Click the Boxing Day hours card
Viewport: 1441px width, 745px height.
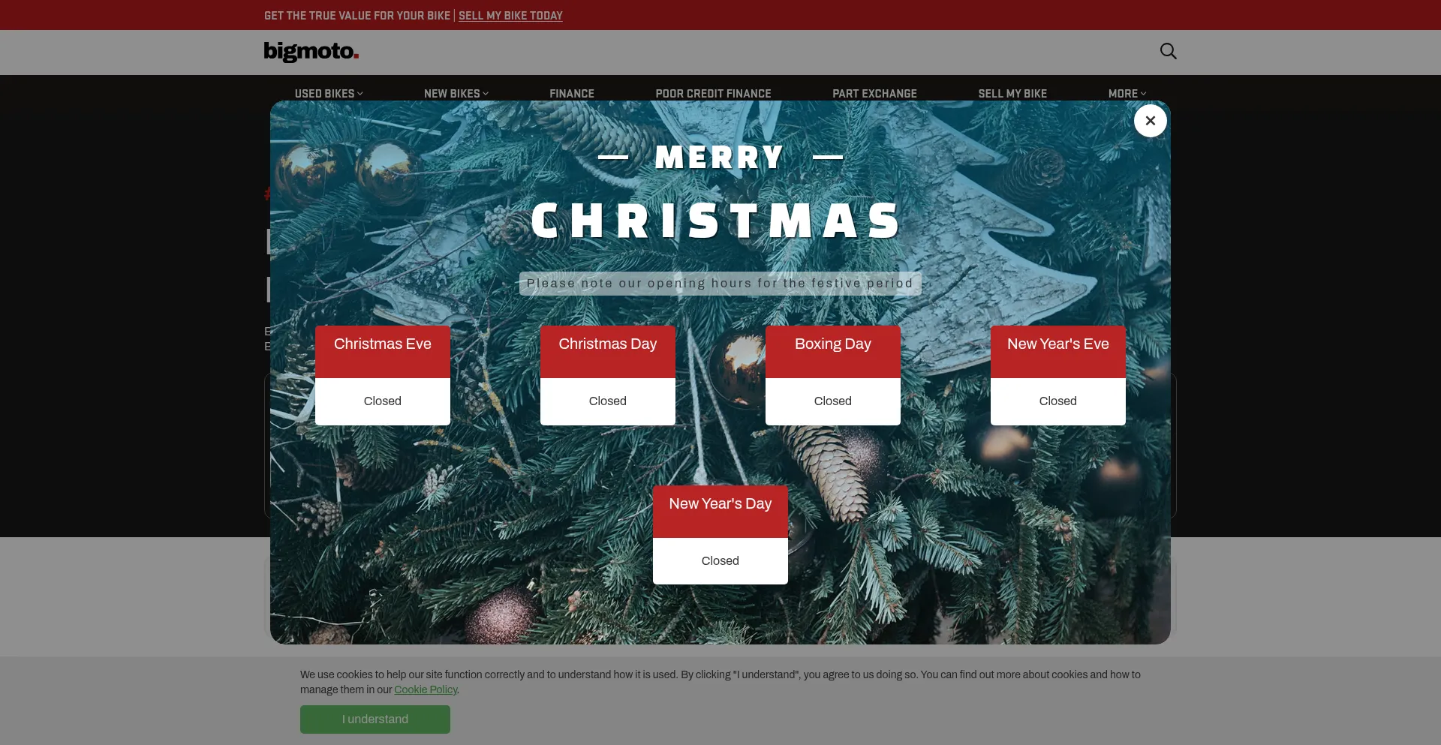tap(833, 375)
